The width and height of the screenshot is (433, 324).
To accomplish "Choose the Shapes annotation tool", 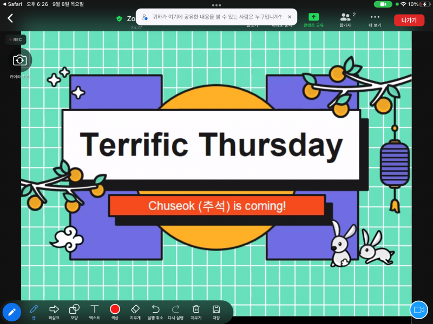I will [74, 309].
